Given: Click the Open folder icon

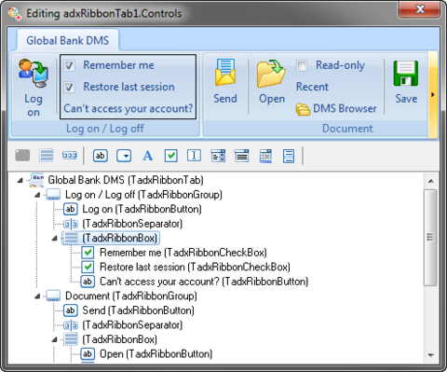Looking at the screenshot, I should (x=271, y=74).
